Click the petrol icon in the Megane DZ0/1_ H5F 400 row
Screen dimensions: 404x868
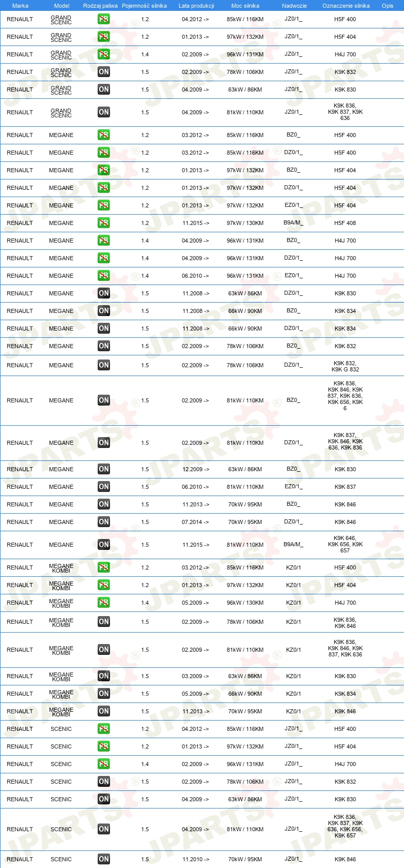[104, 153]
